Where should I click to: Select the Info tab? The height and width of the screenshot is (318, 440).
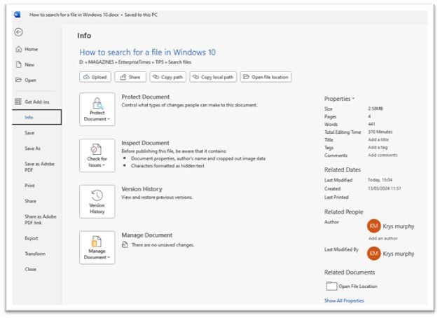click(x=36, y=117)
